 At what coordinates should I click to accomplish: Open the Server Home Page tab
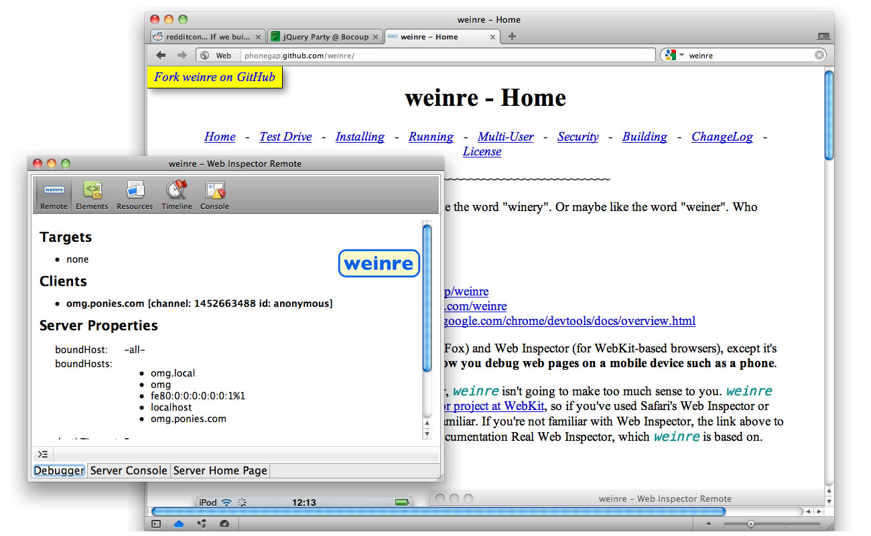[x=220, y=470]
